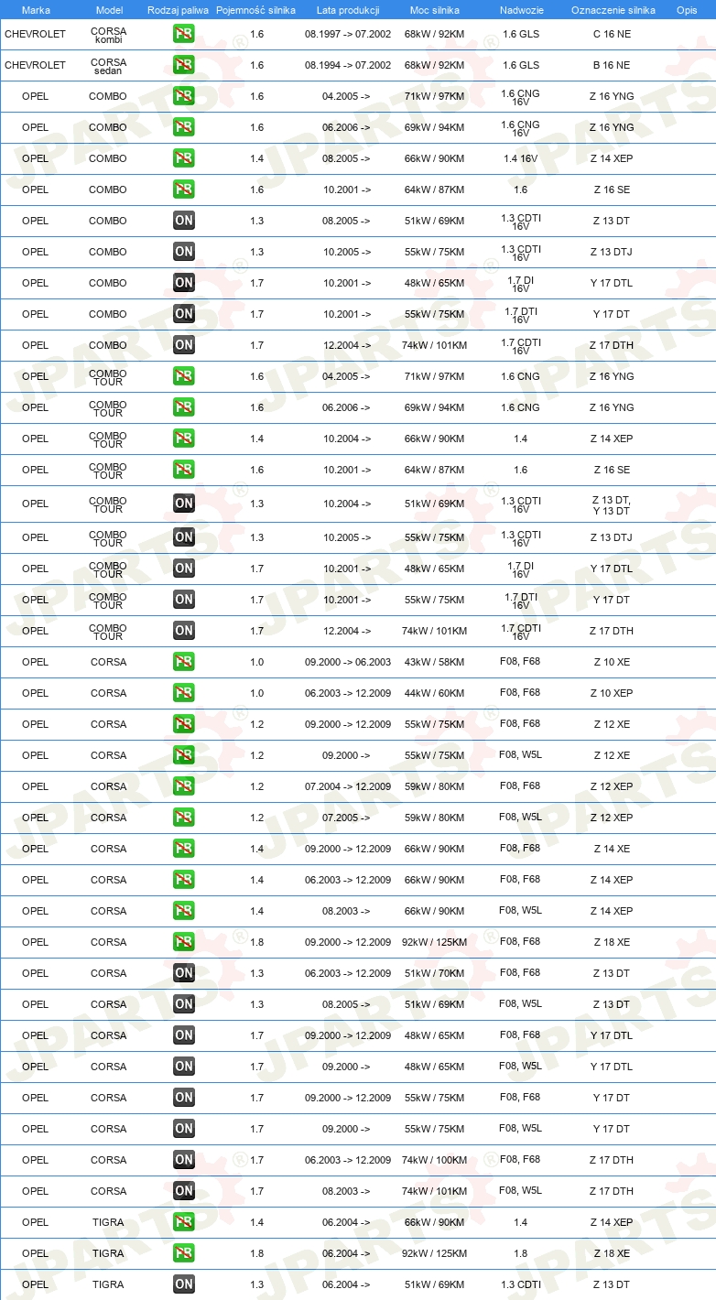The width and height of the screenshot is (716, 1300).
Task: Click the Oznaczenie silnika column header
Action: (x=613, y=10)
